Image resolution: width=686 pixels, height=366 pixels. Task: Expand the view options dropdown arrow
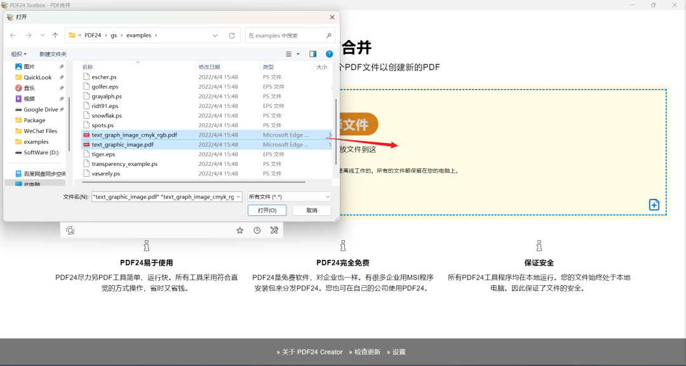point(299,54)
